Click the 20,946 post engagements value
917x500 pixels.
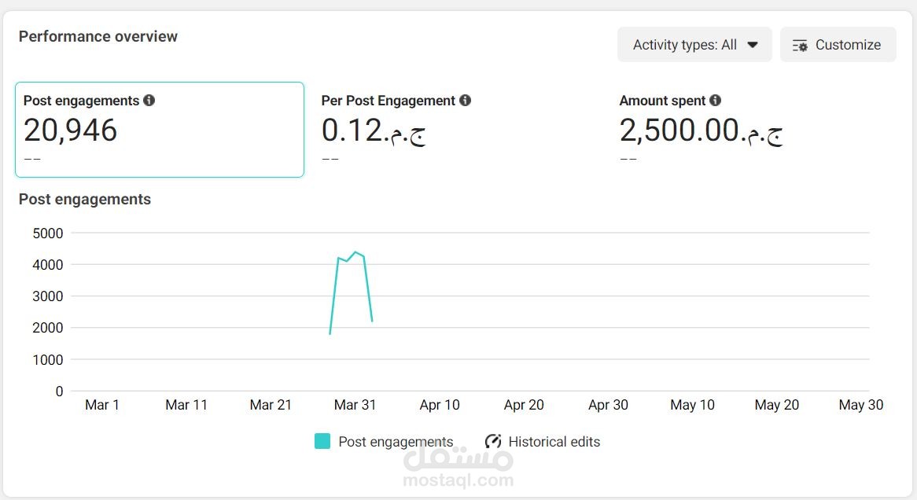[71, 130]
